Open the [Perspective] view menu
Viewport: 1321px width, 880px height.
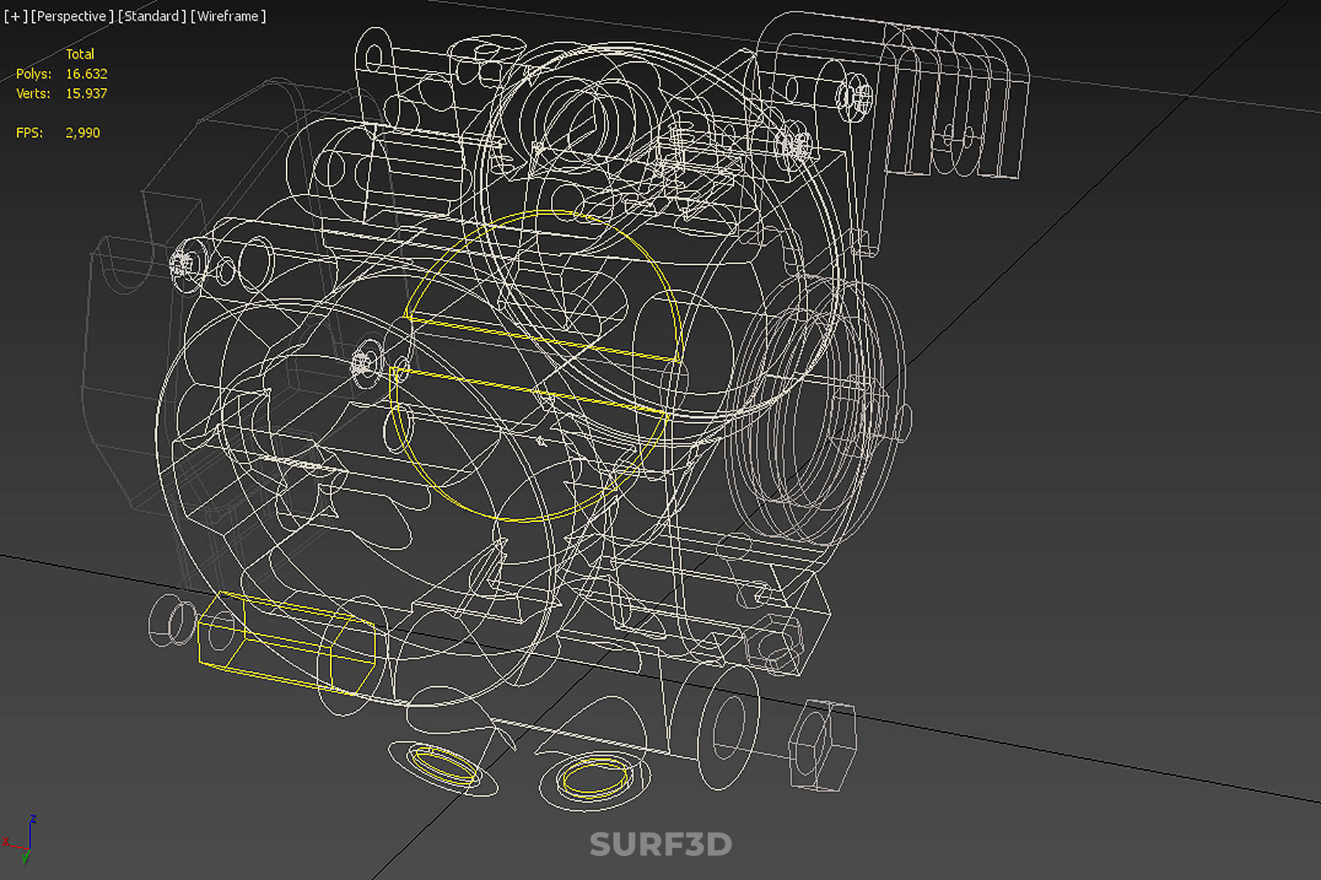pyautogui.click(x=72, y=16)
